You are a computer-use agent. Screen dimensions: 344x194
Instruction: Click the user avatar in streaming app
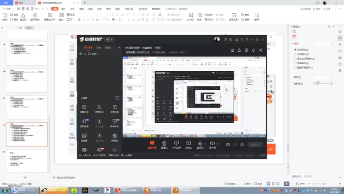217,39
